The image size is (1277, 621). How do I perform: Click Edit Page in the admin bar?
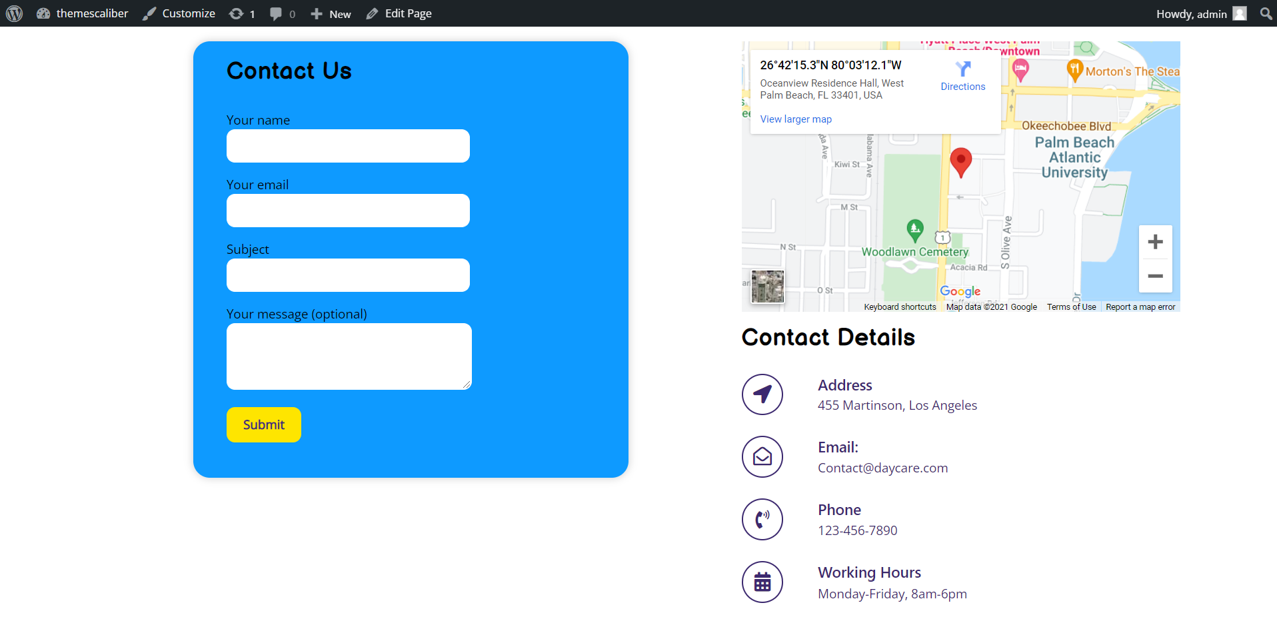pos(399,13)
